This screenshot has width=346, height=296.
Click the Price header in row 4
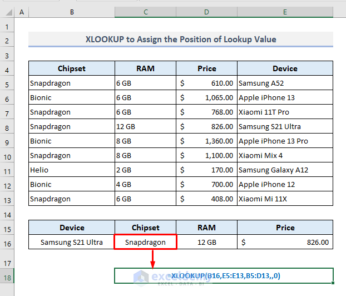point(206,68)
